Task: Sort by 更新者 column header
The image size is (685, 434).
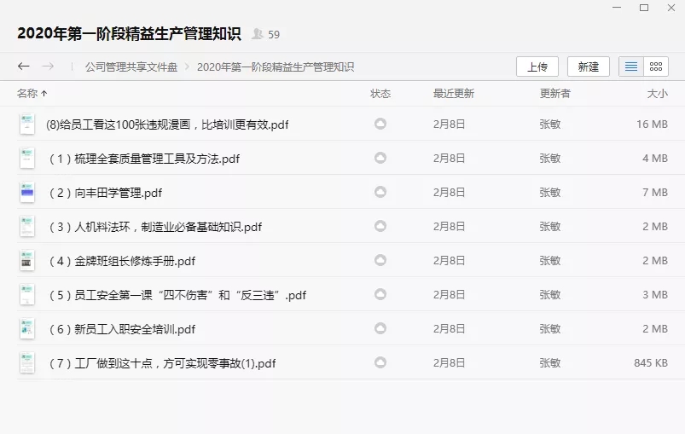Action: click(554, 94)
